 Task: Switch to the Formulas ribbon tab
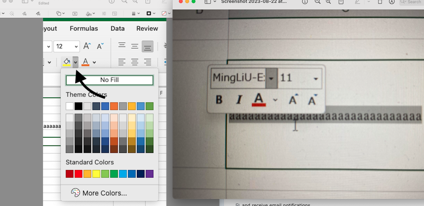(x=84, y=28)
